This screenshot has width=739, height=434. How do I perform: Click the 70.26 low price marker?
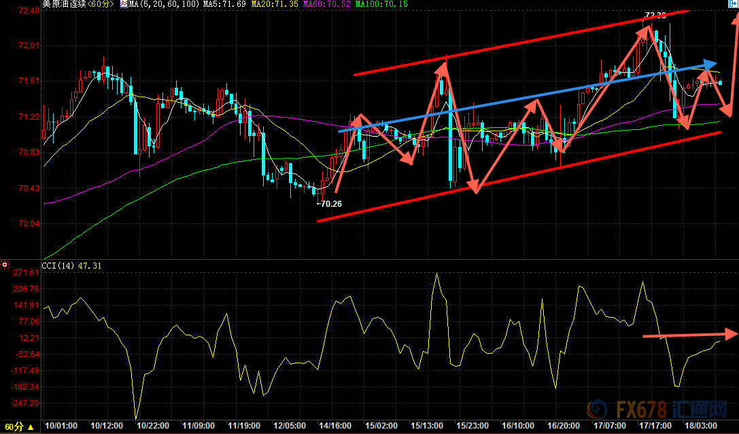point(330,203)
